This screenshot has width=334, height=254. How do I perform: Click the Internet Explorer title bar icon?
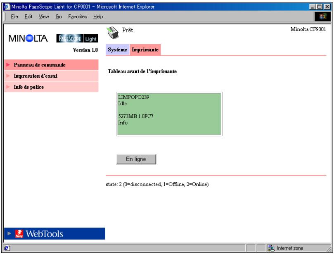7,7
